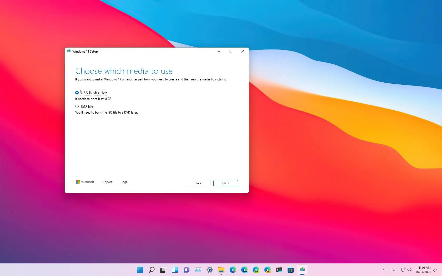This screenshot has height=276, width=442.
Task: Click the 'You'll need to burn the ISO file' text
Action: coord(107,113)
